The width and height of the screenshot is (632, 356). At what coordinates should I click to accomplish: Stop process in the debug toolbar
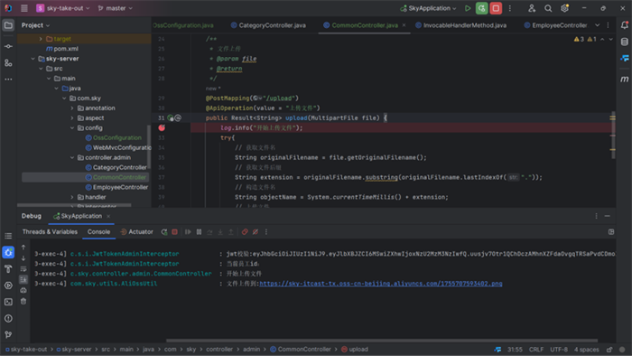(174, 232)
